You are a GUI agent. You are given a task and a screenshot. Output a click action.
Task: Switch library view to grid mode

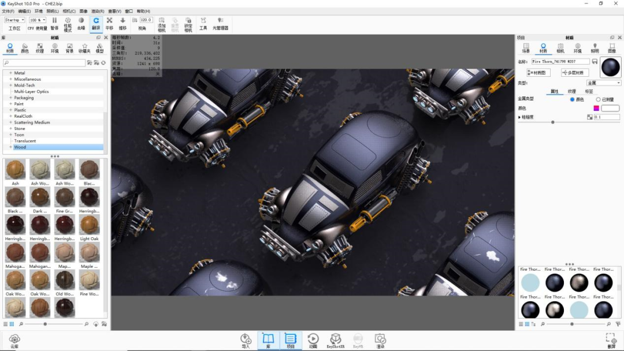12,324
